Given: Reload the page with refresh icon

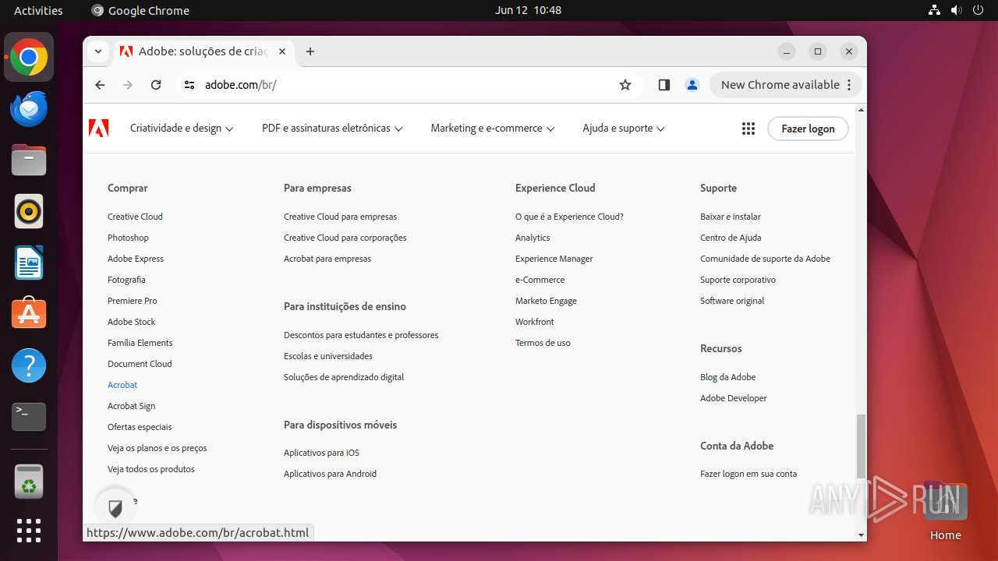Looking at the screenshot, I should pyautogui.click(x=156, y=85).
